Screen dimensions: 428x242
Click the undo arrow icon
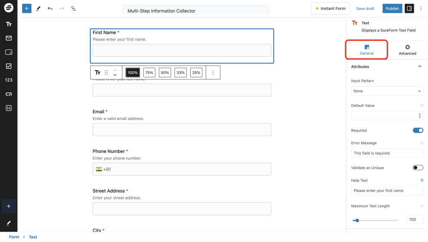(x=50, y=8)
